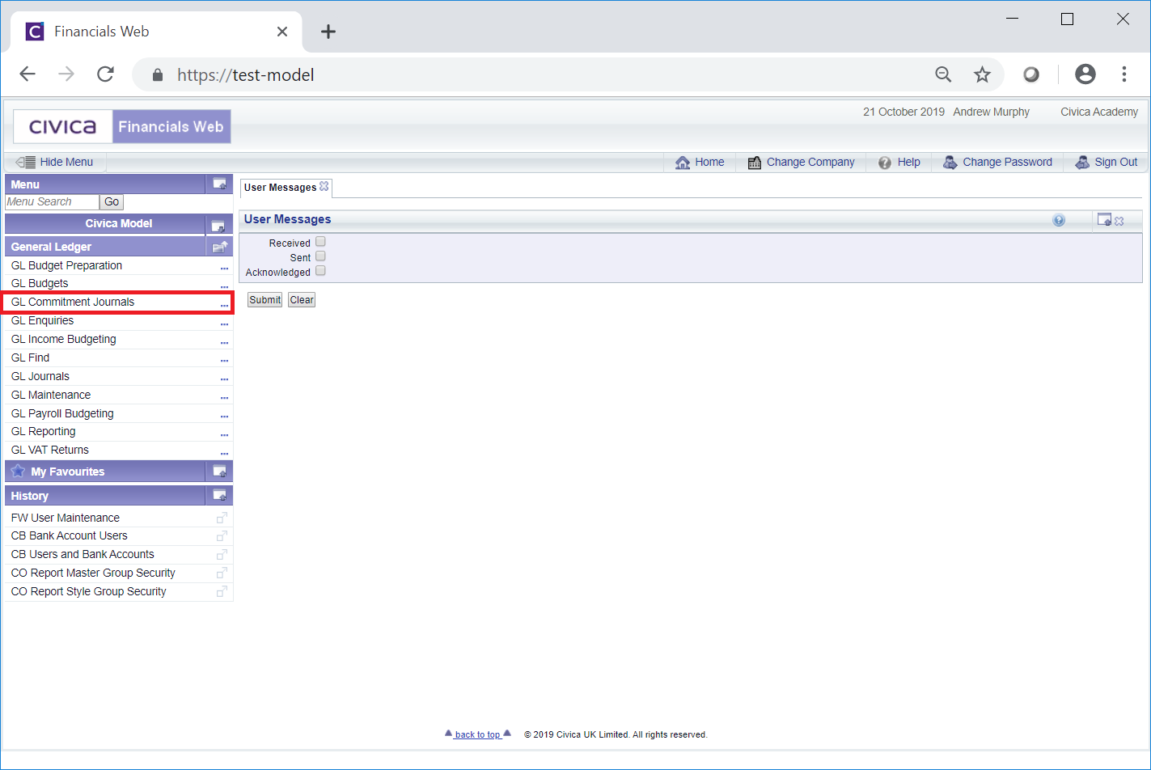Image resolution: width=1151 pixels, height=770 pixels.
Task: Open CB Bank Account Users from History
Action: pos(69,535)
